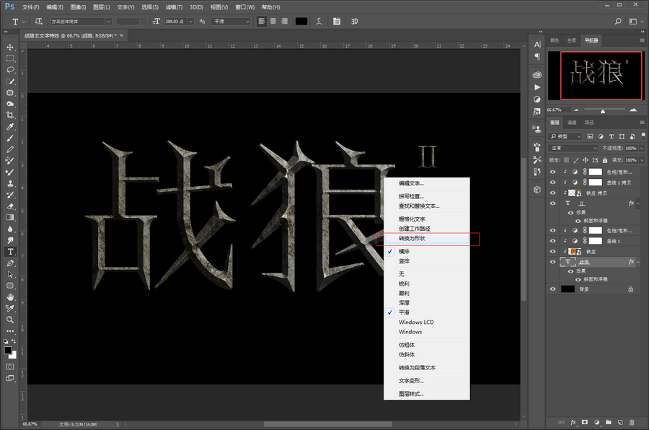Hide the 背景 layer using eye icon
Viewport: 649px width, 430px height.
point(553,289)
